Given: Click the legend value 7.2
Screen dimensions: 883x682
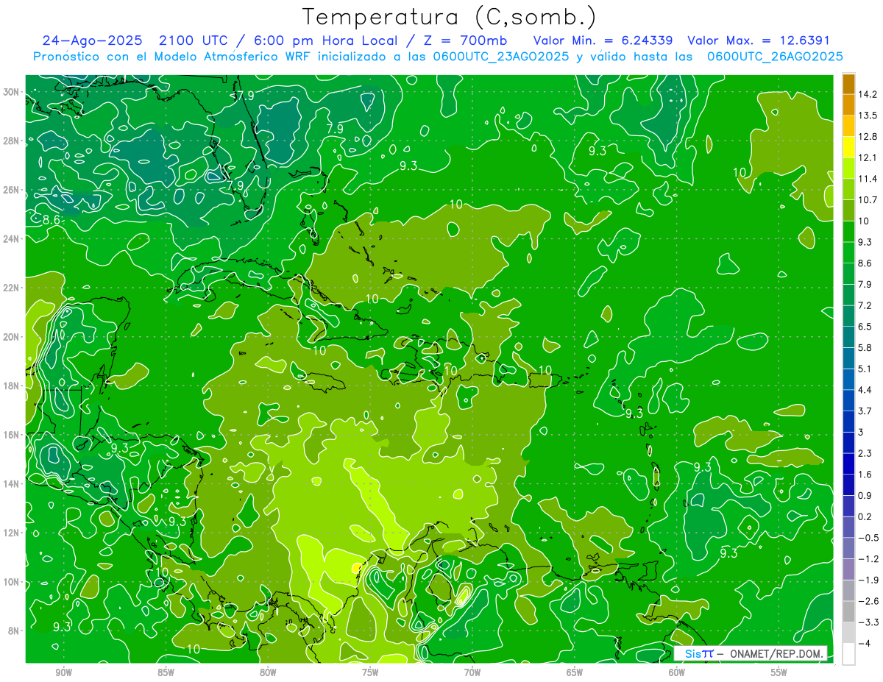Looking at the screenshot, I should pyautogui.click(x=865, y=305).
